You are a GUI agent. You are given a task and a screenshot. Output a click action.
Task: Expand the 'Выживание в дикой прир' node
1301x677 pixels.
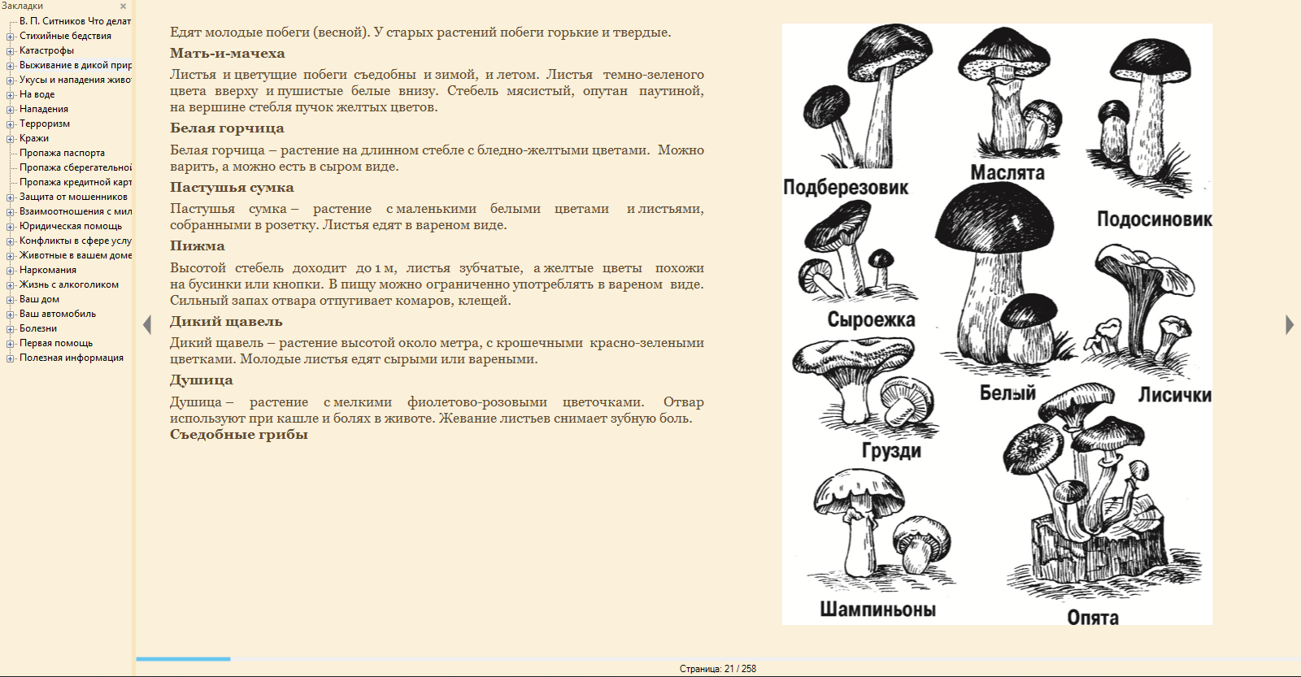pos(10,65)
